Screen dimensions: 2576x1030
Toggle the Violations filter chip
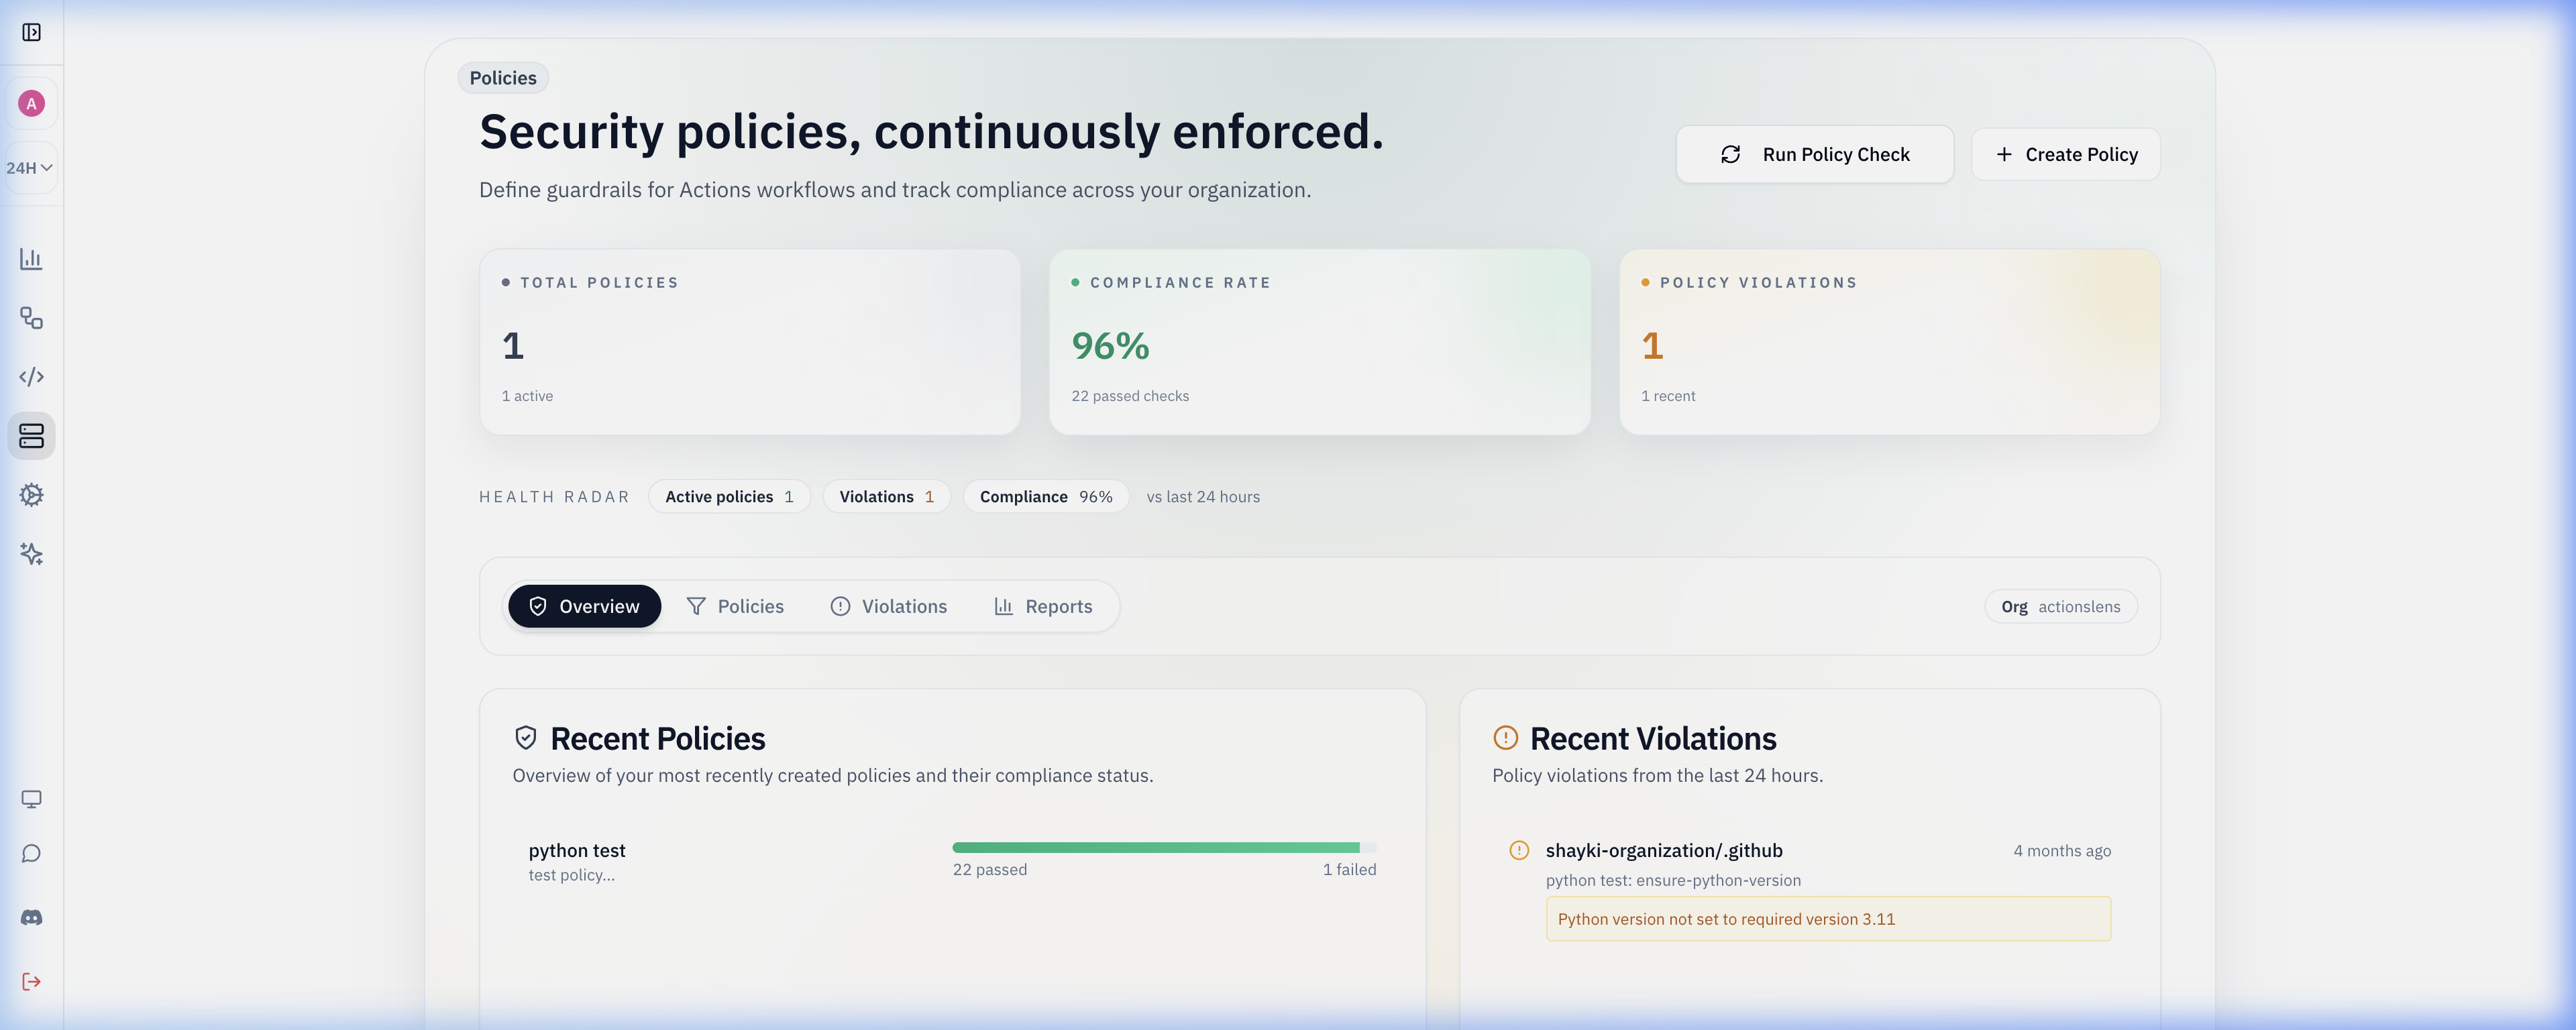(x=886, y=496)
